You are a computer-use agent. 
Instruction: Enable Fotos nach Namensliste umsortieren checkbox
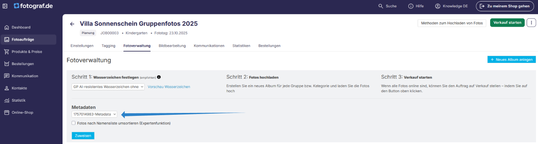[74, 123]
